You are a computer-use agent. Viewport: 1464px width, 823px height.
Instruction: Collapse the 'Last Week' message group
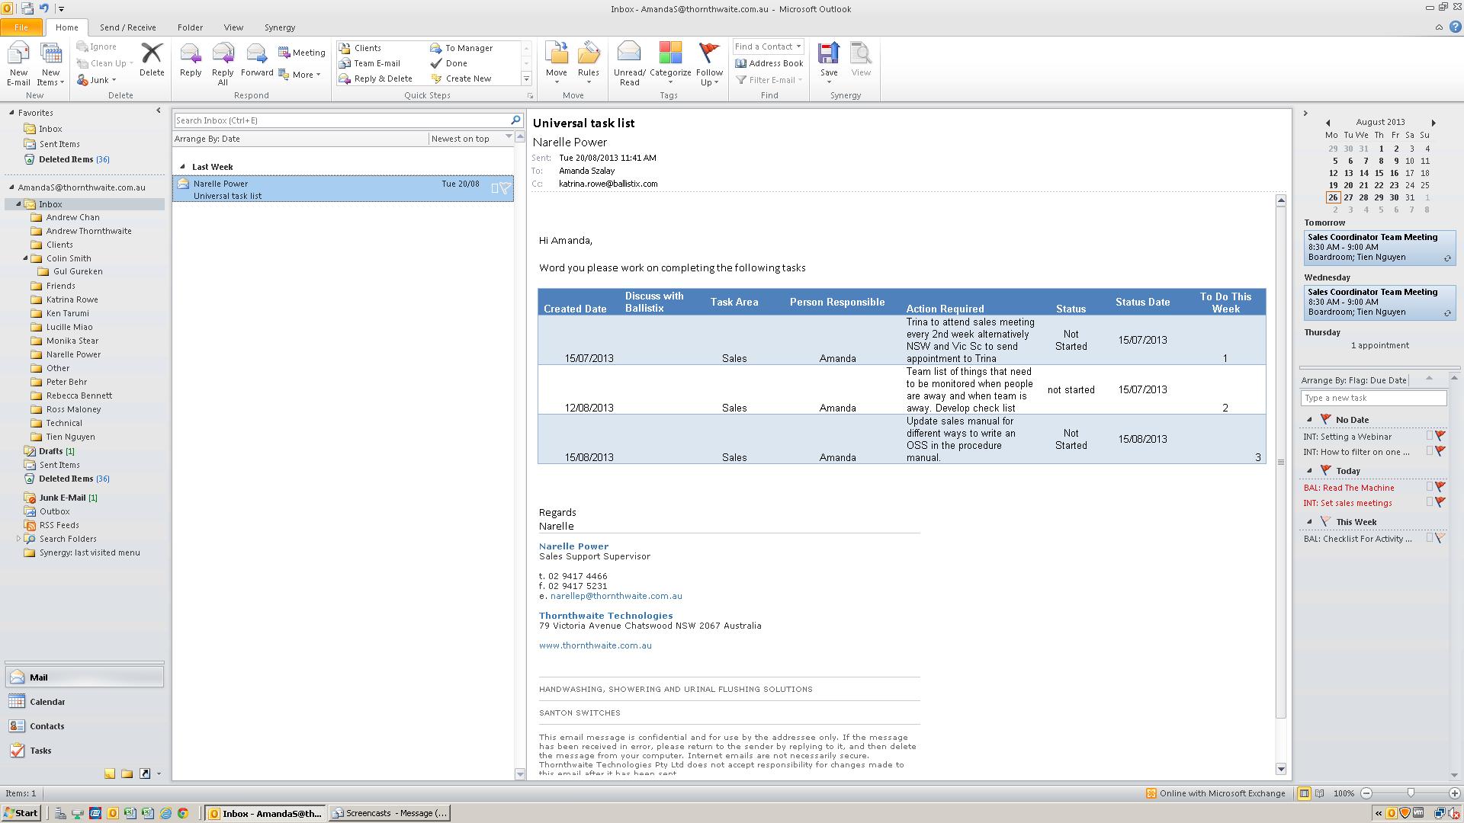tap(182, 166)
